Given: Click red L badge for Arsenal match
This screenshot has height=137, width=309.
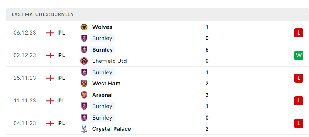Looking at the screenshot, I should pyautogui.click(x=299, y=101).
